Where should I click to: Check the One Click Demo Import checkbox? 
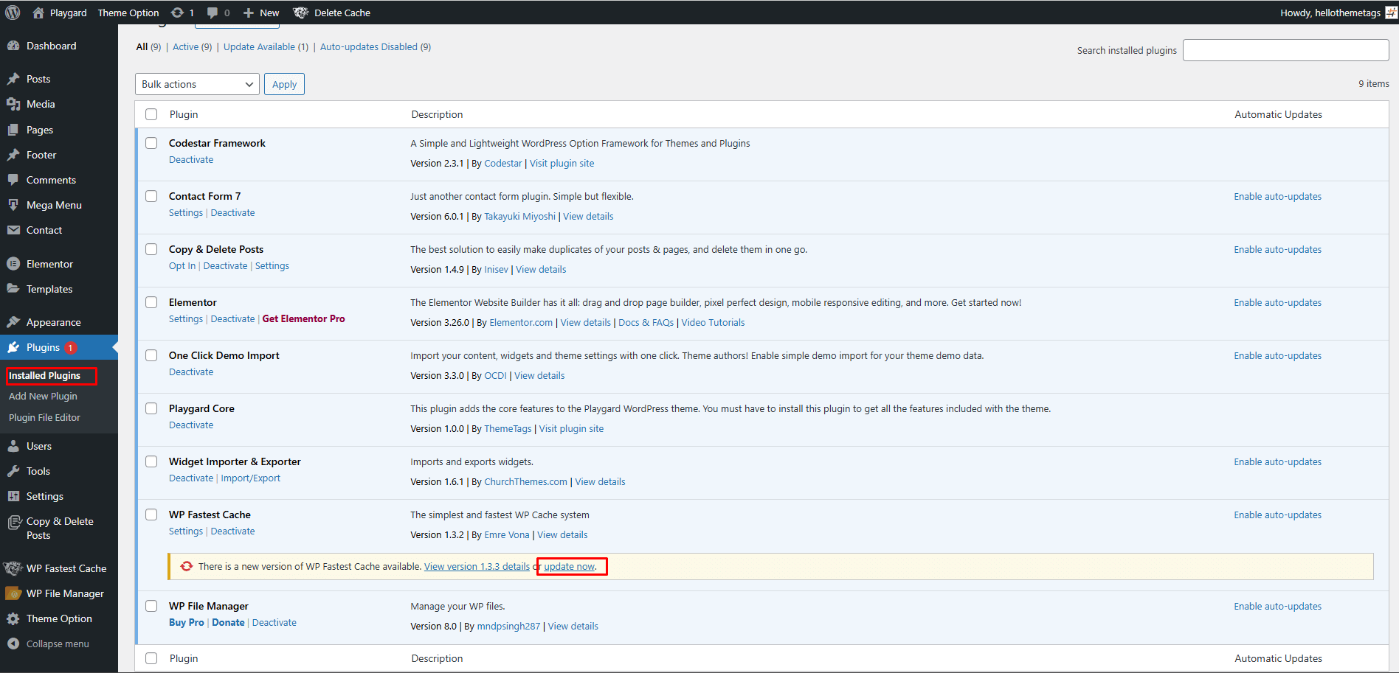tap(151, 355)
